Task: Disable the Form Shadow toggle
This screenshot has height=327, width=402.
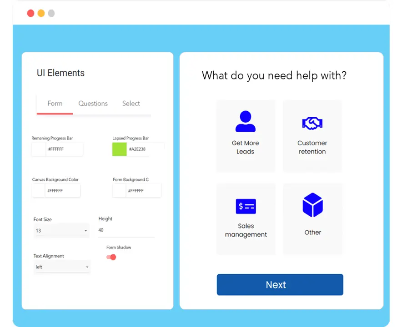Action: pos(111,257)
